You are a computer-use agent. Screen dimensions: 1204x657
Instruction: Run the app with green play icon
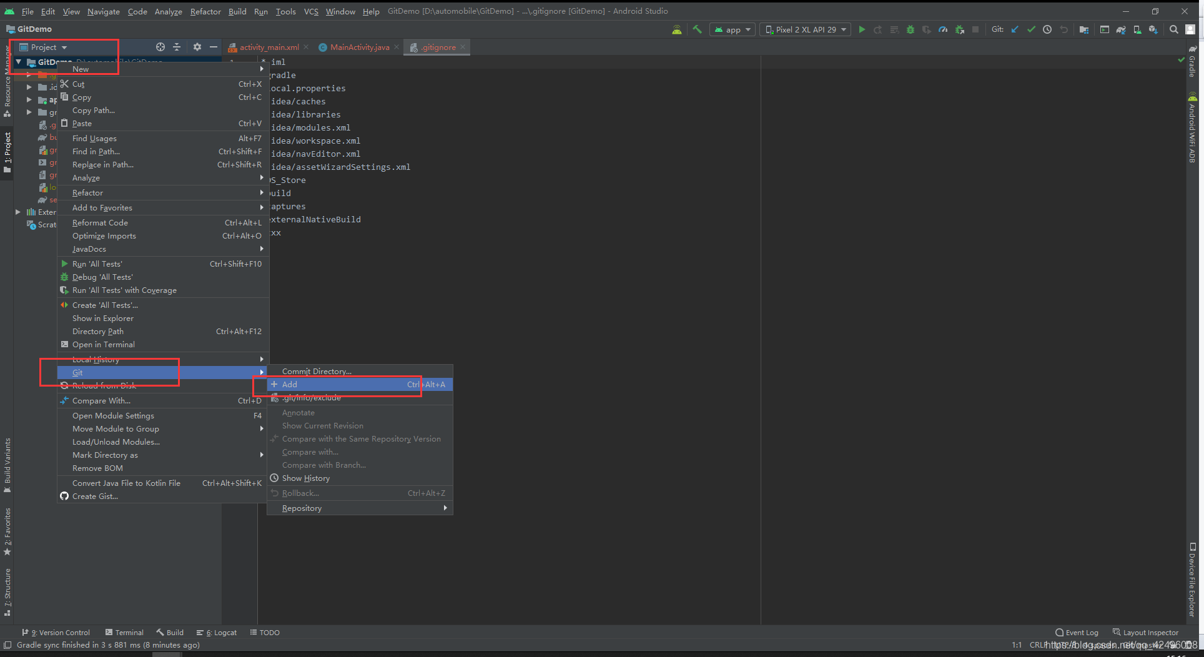[x=862, y=29]
